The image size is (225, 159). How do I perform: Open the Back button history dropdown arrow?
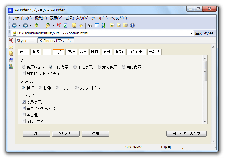20,26
